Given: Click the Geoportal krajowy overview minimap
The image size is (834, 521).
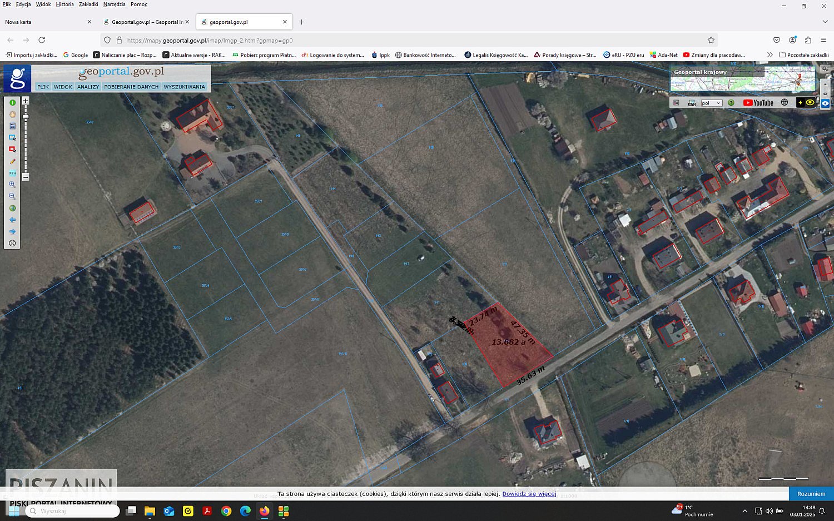Looking at the screenshot, I should pyautogui.click(x=742, y=79).
